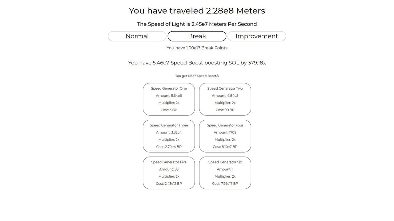This screenshot has height=221, width=394.
Task: Click Generator One cost 3 BP
Action: (x=169, y=110)
